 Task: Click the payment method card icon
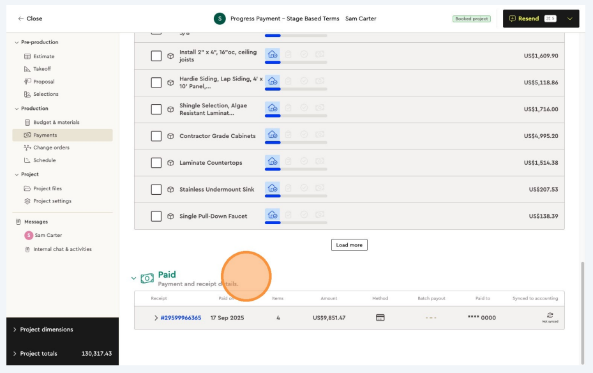point(380,317)
